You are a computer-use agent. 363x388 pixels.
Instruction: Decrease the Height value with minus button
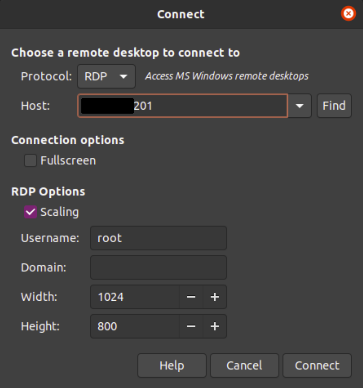(x=191, y=326)
